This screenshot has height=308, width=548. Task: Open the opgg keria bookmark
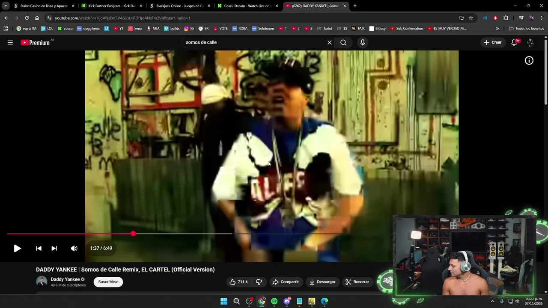(x=88, y=29)
